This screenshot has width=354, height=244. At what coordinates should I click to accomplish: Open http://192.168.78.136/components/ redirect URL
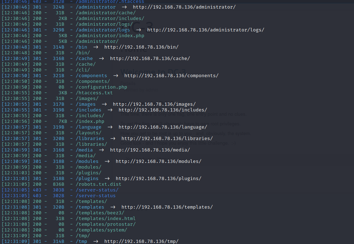(171, 76)
